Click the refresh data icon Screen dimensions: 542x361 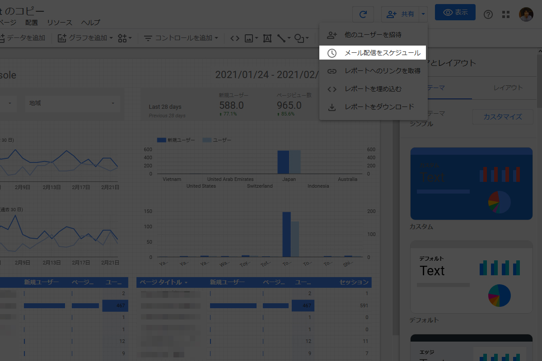[363, 14]
